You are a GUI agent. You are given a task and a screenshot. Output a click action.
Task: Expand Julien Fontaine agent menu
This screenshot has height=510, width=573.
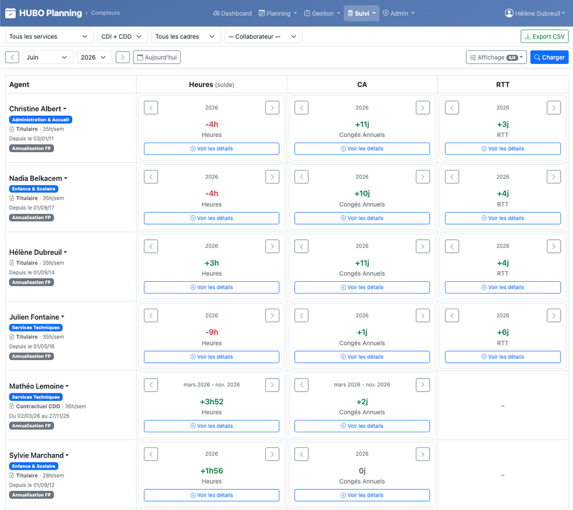36,317
